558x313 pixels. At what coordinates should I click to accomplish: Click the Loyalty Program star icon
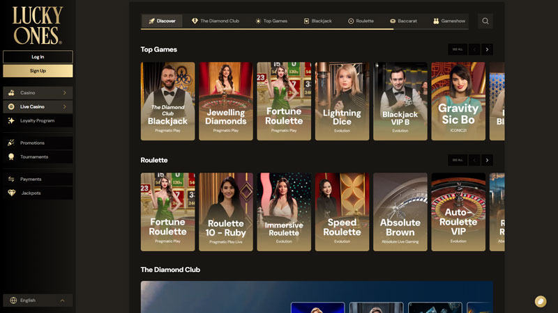11,120
